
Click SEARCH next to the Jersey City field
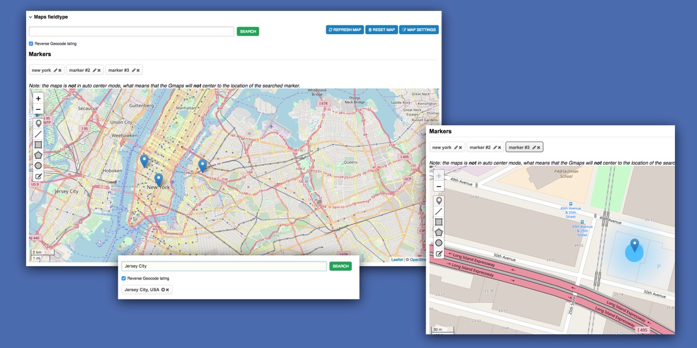[x=340, y=266]
